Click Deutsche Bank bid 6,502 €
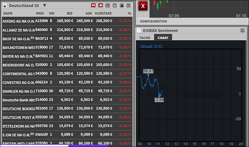Screen dimensions: 249x147 [67, 100]
